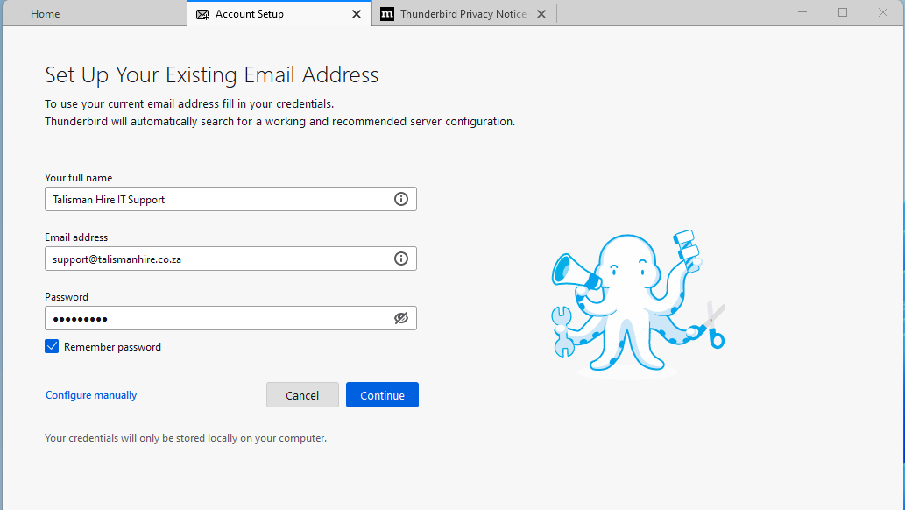905x510 pixels.
Task: Click the Remember password label text
Action: tap(112, 347)
